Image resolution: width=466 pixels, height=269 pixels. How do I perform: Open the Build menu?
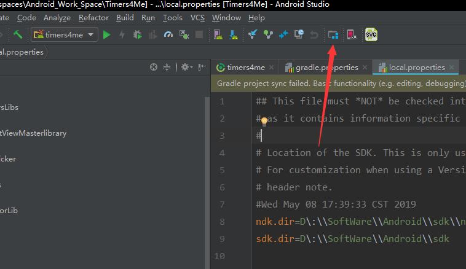click(125, 18)
